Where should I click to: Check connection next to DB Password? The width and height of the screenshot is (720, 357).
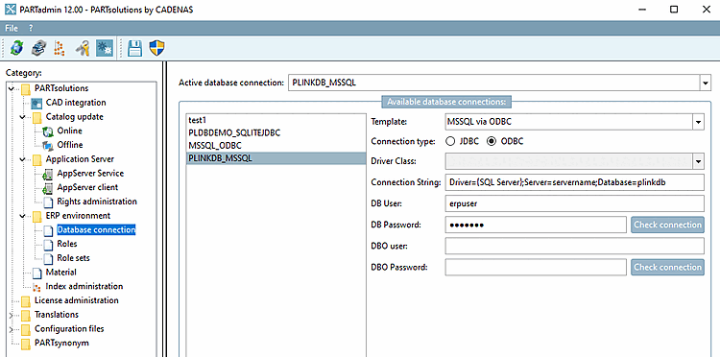click(667, 225)
